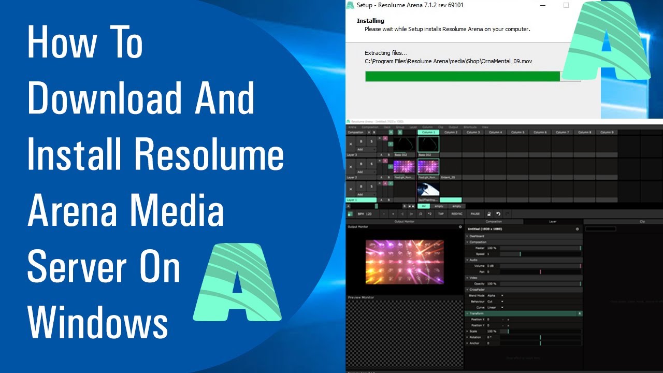This screenshot has height=373, width=663.
Task: Click the crossfader B side button
Action: pos(405,206)
